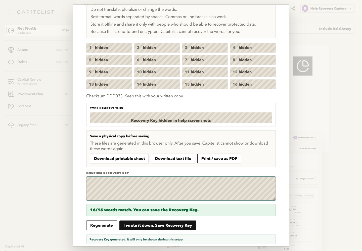Save the Recovery Key button
The width and height of the screenshot is (362, 251).
158,225
